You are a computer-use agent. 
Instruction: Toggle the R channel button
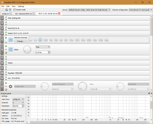[35, 40]
